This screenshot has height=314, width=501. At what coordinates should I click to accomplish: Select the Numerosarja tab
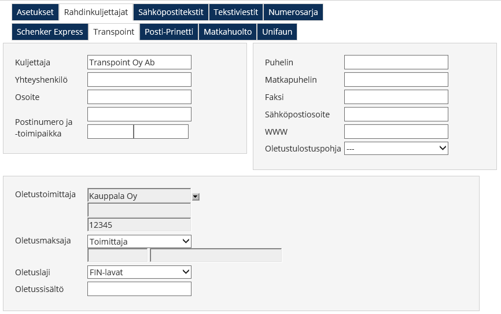click(293, 12)
